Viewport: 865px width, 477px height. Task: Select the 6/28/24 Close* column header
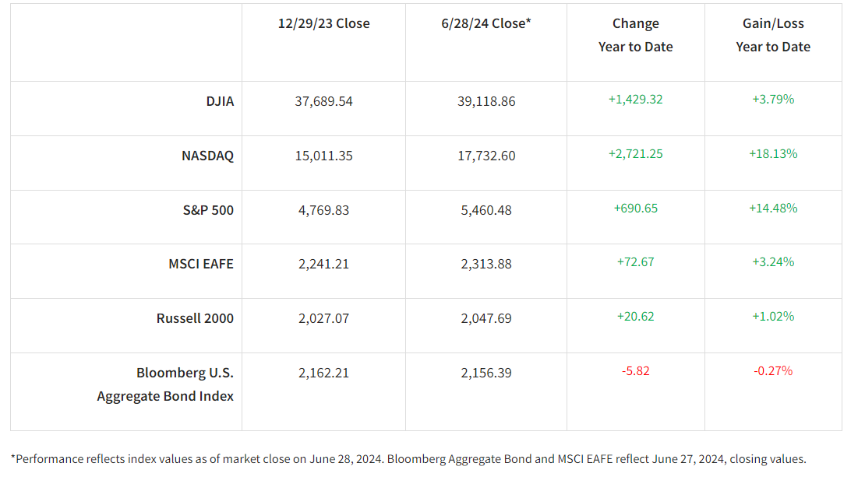click(x=486, y=23)
